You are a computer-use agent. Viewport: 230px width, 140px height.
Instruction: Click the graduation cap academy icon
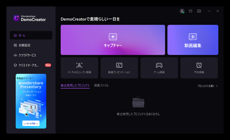[15, 65]
